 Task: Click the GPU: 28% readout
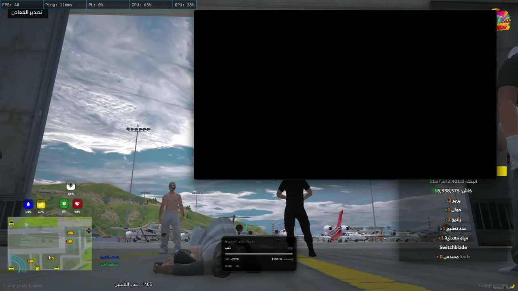[185, 5]
